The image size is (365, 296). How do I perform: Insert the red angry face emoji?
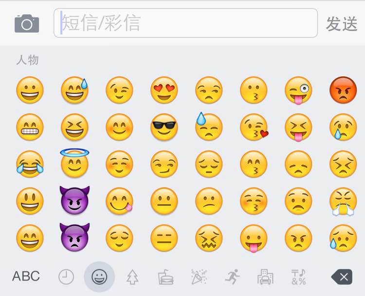[x=343, y=90]
